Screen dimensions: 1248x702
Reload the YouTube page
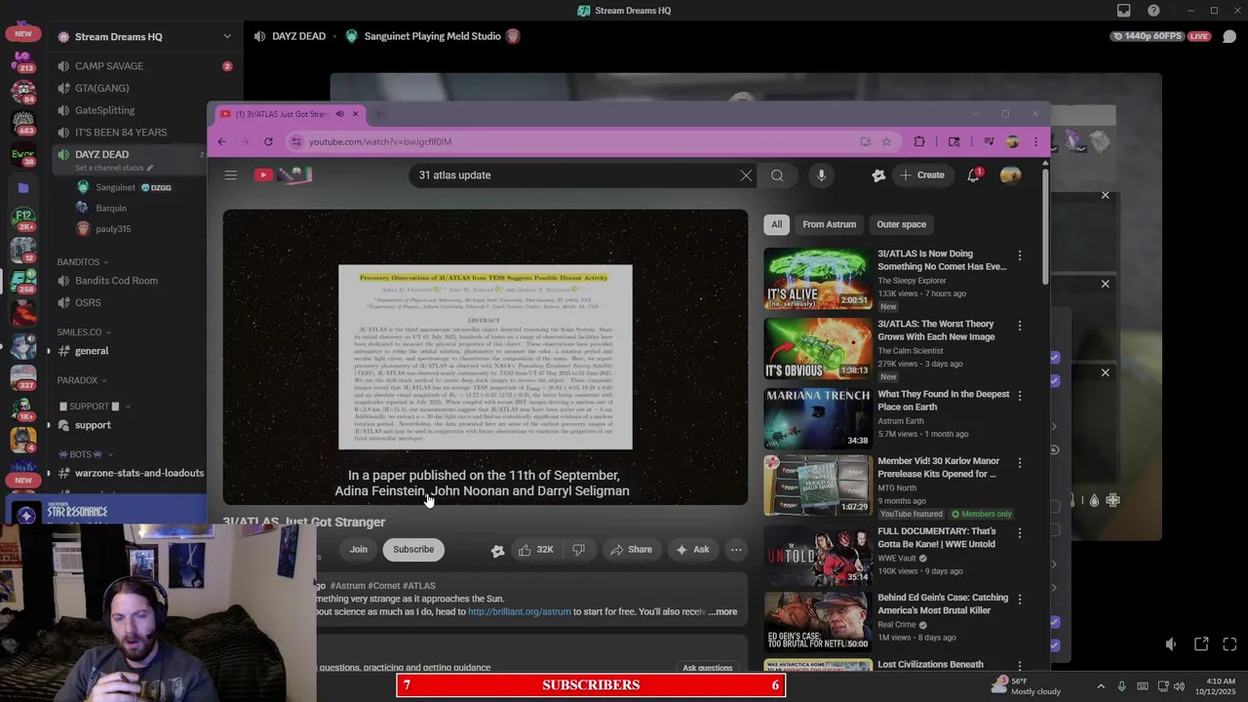point(268,141)
